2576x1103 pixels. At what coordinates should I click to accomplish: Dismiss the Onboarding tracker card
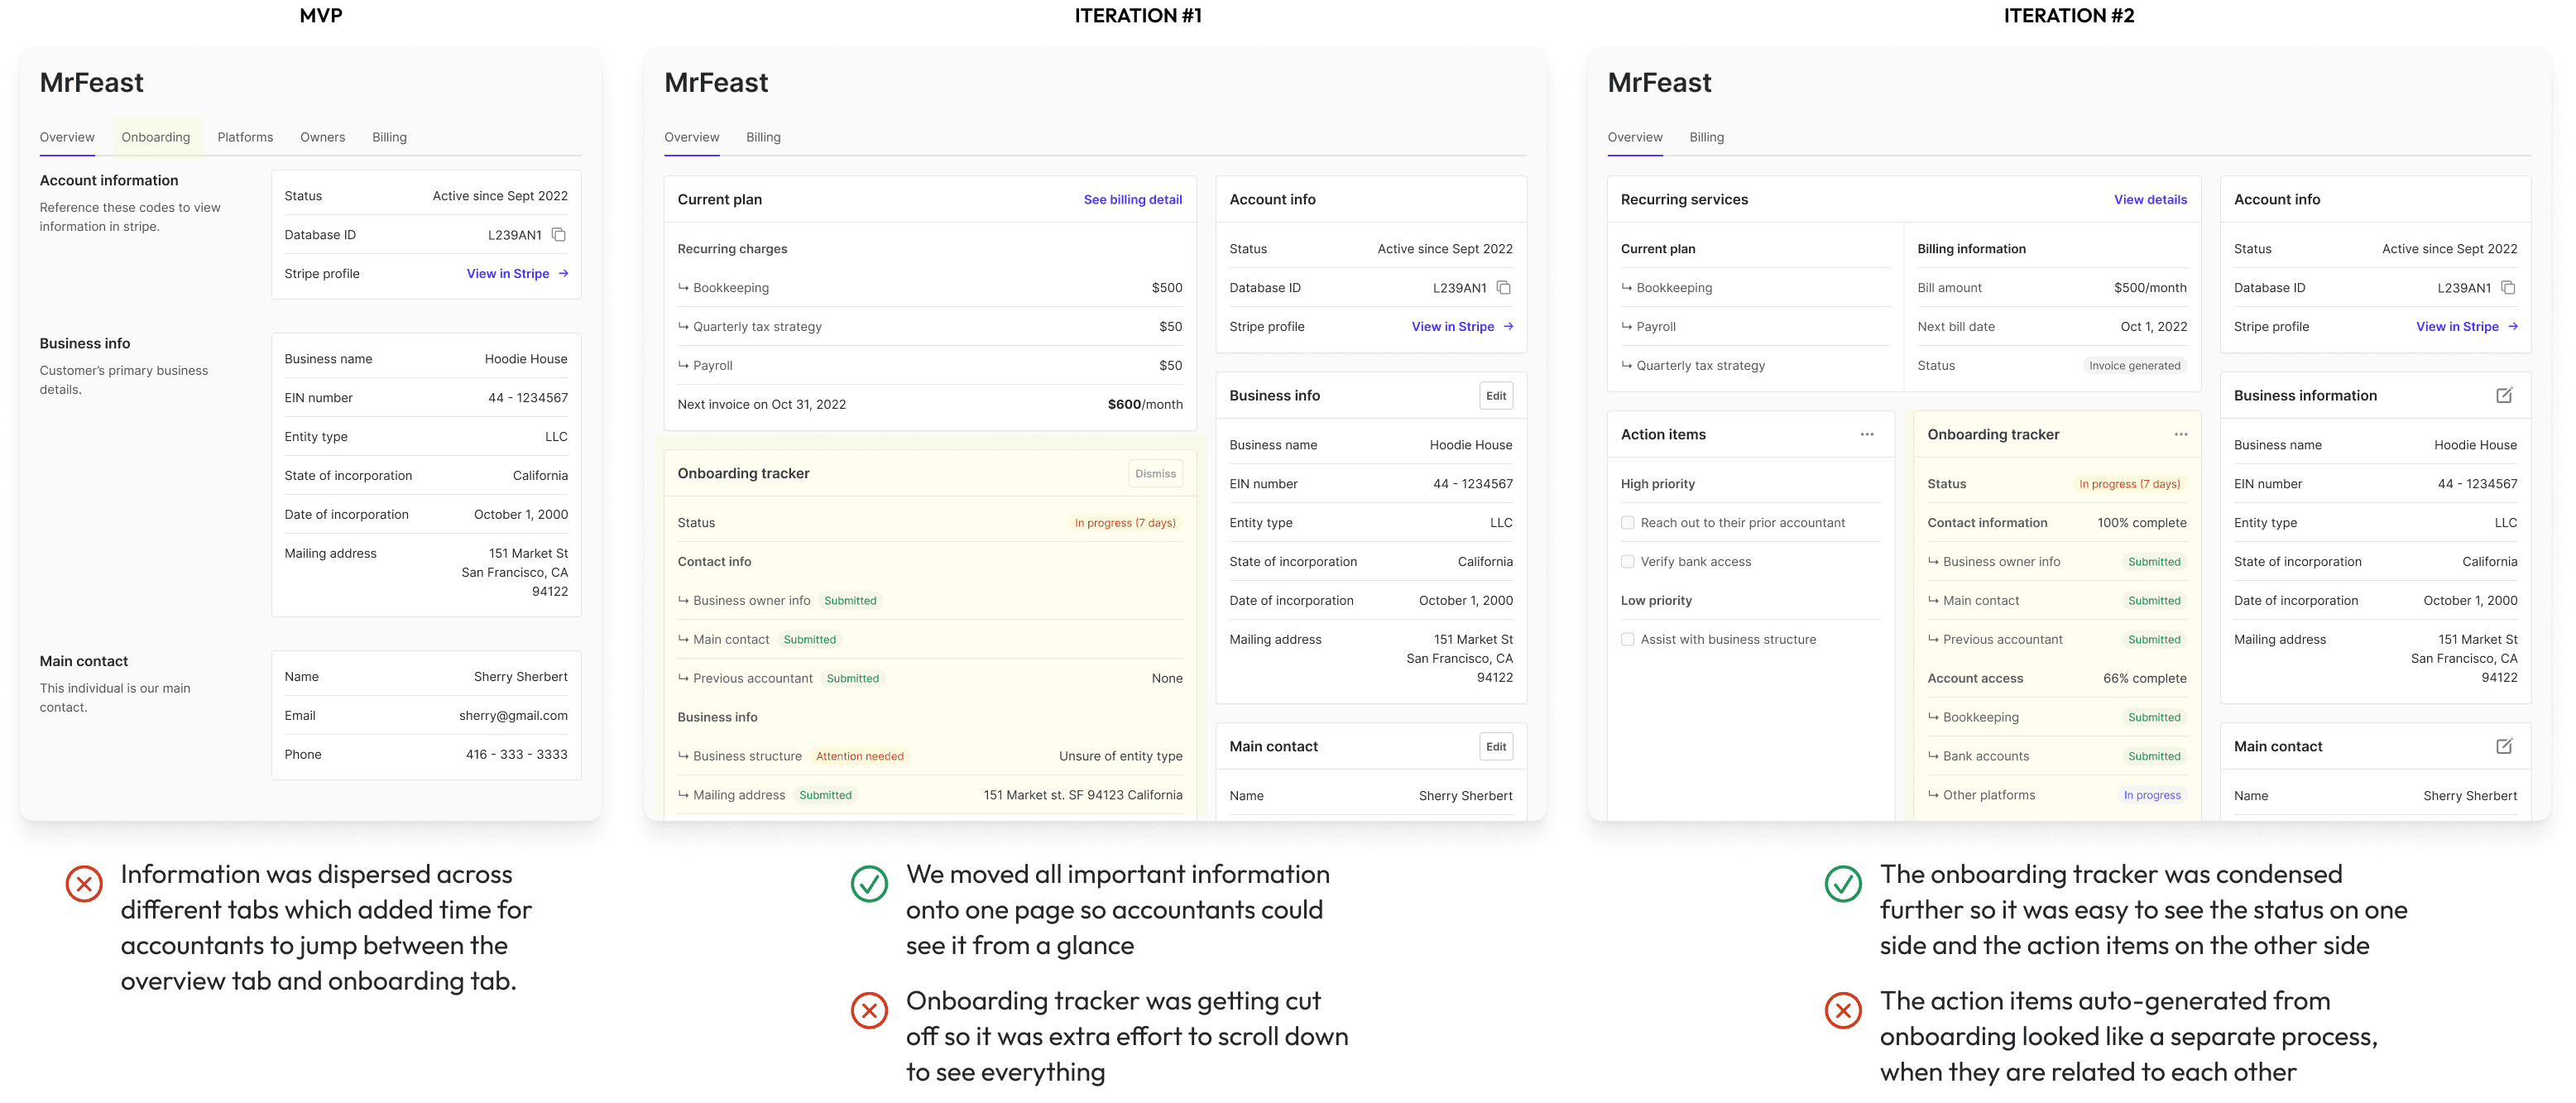coord(1155,474)
